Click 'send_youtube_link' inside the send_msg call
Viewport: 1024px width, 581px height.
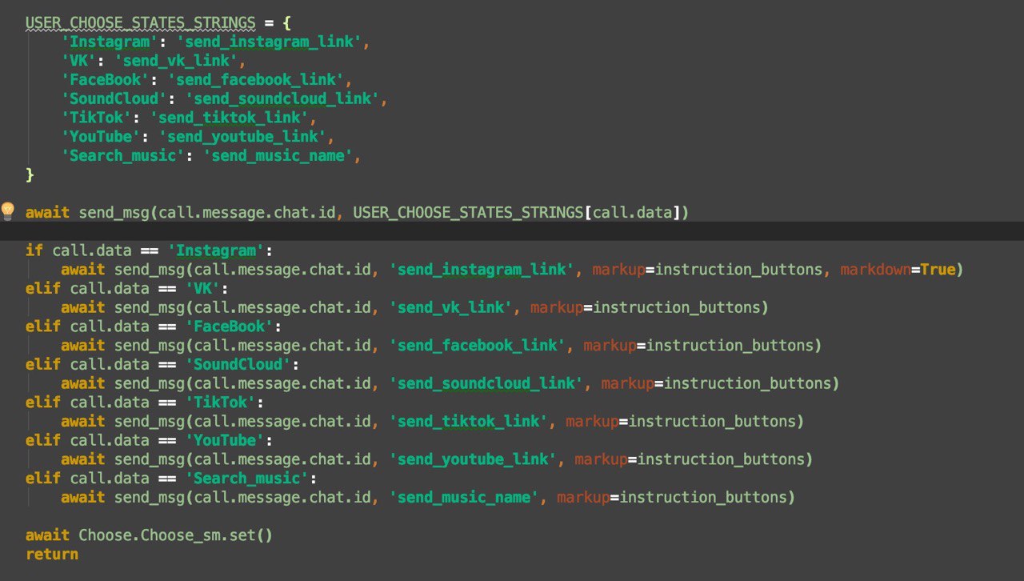(x=474, y=459)
